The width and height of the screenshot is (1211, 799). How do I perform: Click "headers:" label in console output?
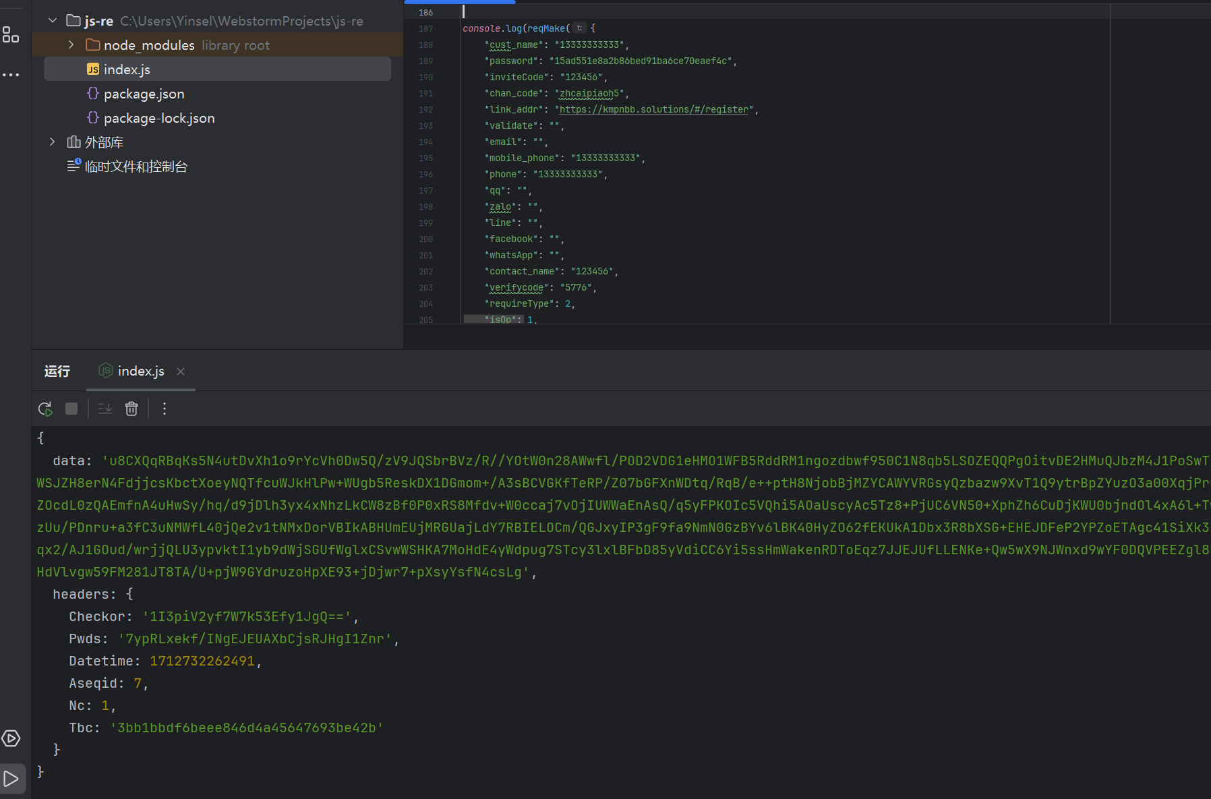(84, 594)
